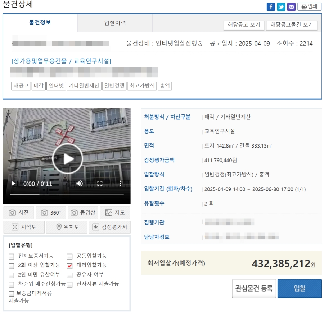Open the 지적도 cadastral map

24,227
